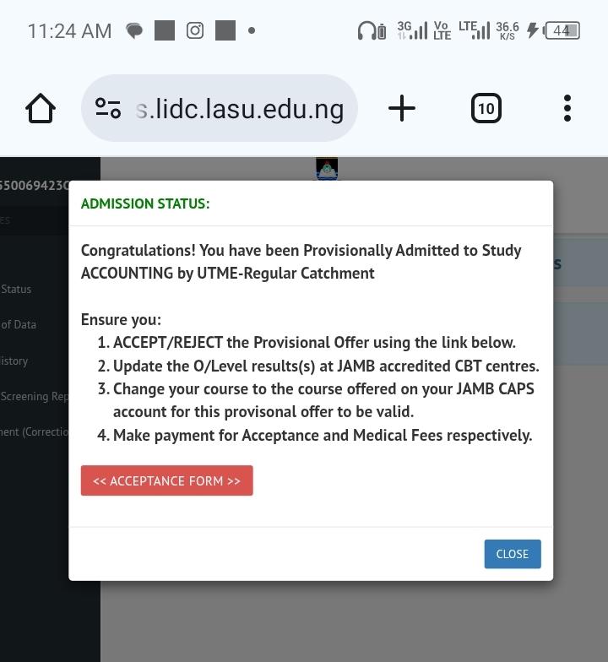The image size is (608, 662).
Task: Select the 'Screening Rep' sidebar item
Action: (35, 396)
